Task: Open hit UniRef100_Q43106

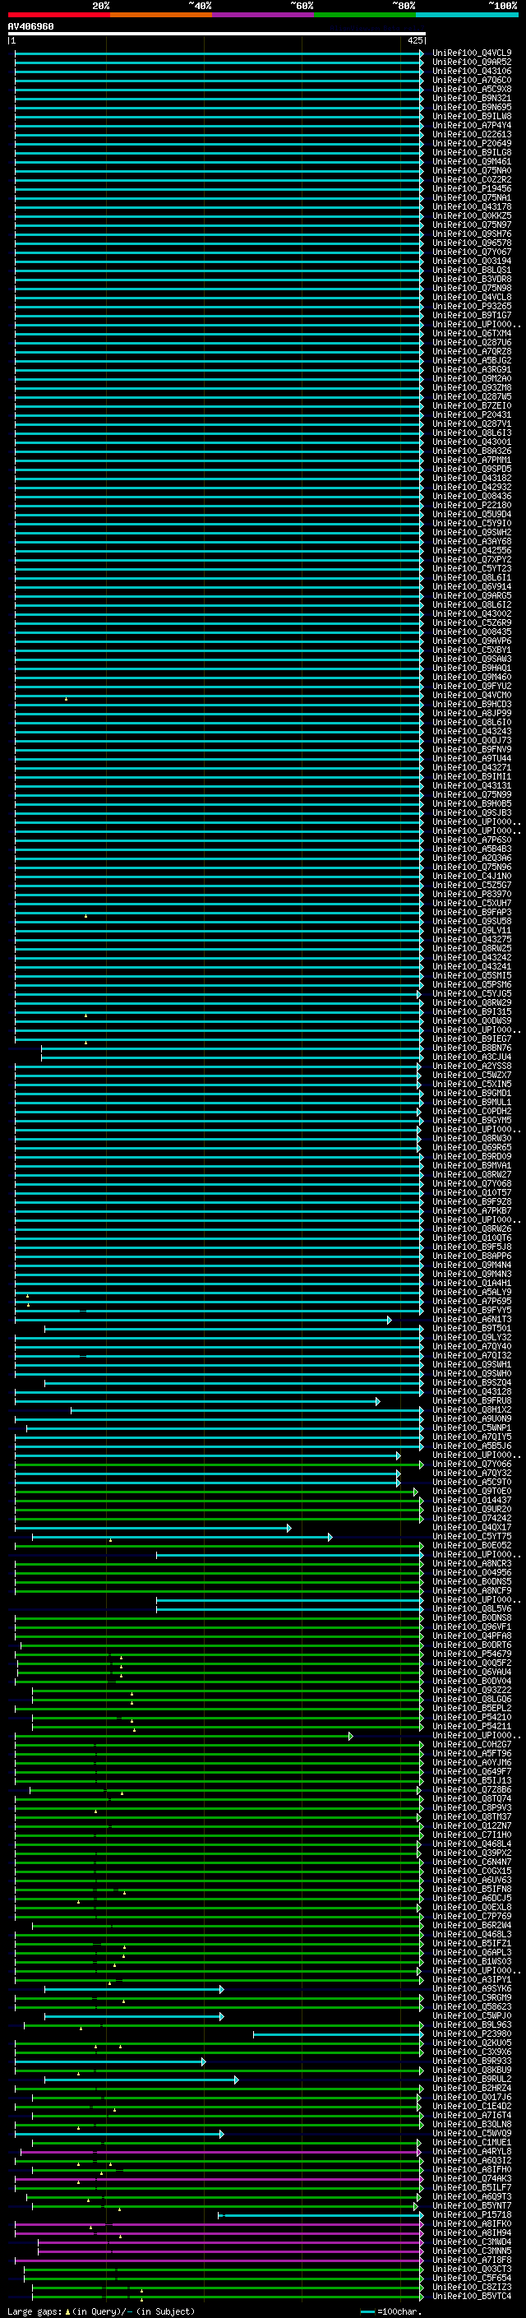Action: coord(471,71)
